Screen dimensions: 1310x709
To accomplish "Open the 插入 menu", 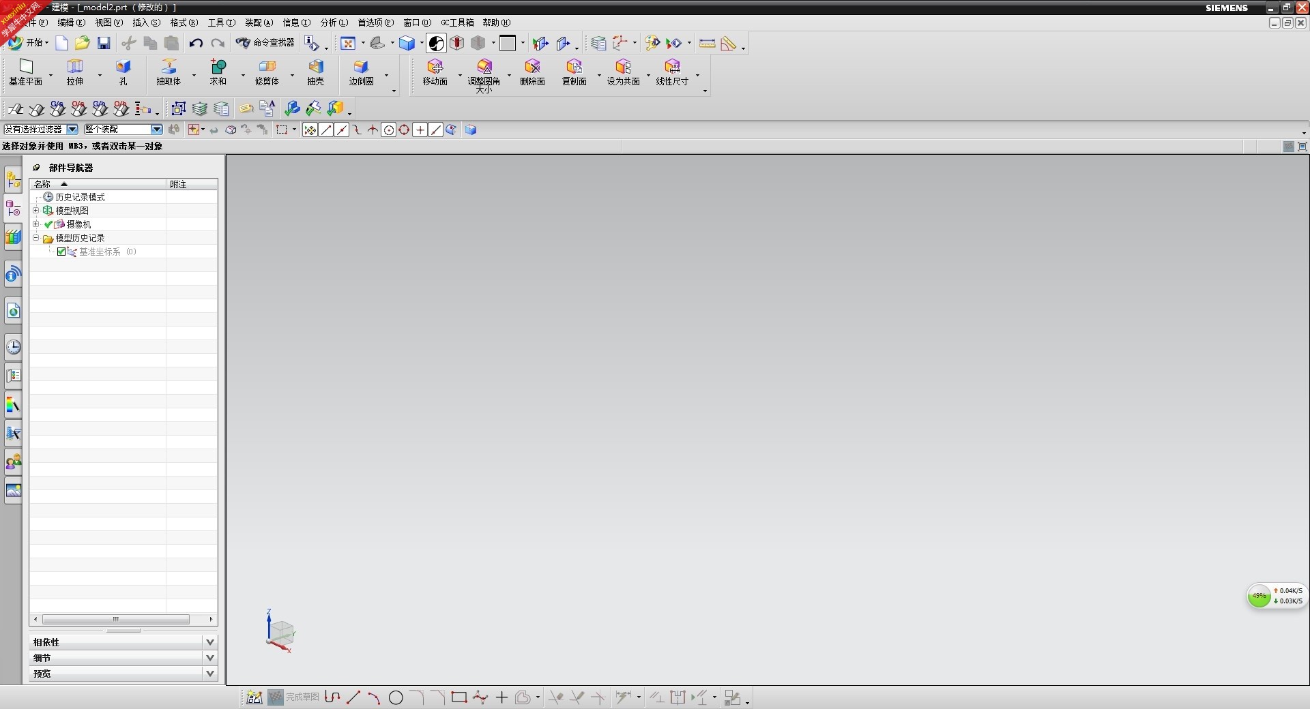I will 146,22.
